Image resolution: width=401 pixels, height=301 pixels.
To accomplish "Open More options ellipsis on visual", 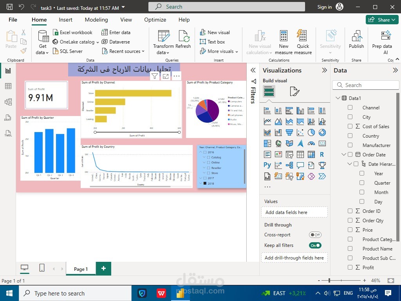I will [177, 76].
